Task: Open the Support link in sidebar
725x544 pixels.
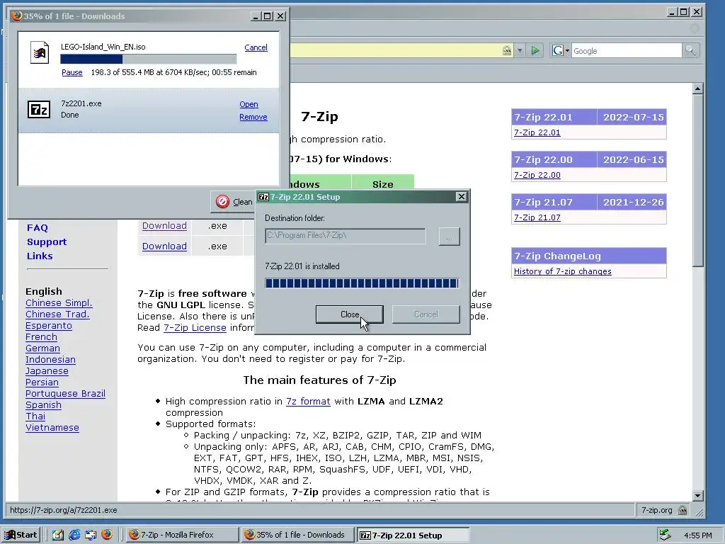Action: (47, 242)
